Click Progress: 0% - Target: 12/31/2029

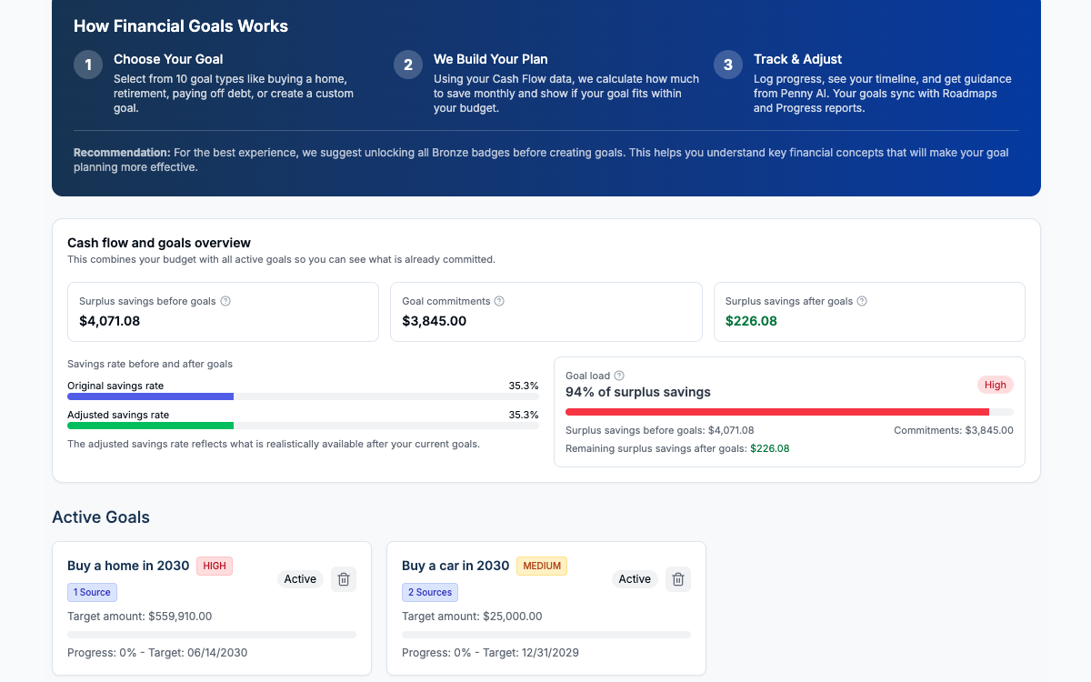490,653
